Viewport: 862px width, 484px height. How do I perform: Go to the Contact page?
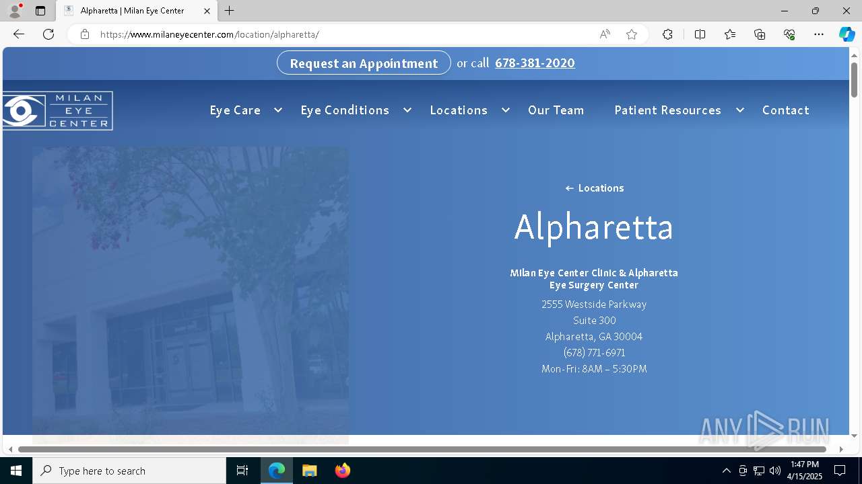pyautogui.click(x=786, y=110)
